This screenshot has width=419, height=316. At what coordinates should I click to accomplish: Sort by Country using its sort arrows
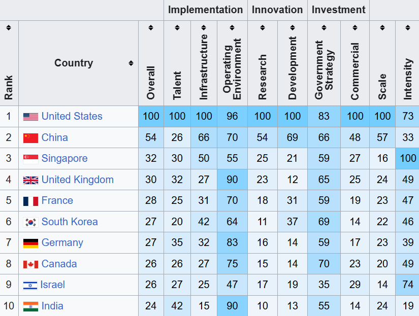pyautogui.click(x=131, y=63)
